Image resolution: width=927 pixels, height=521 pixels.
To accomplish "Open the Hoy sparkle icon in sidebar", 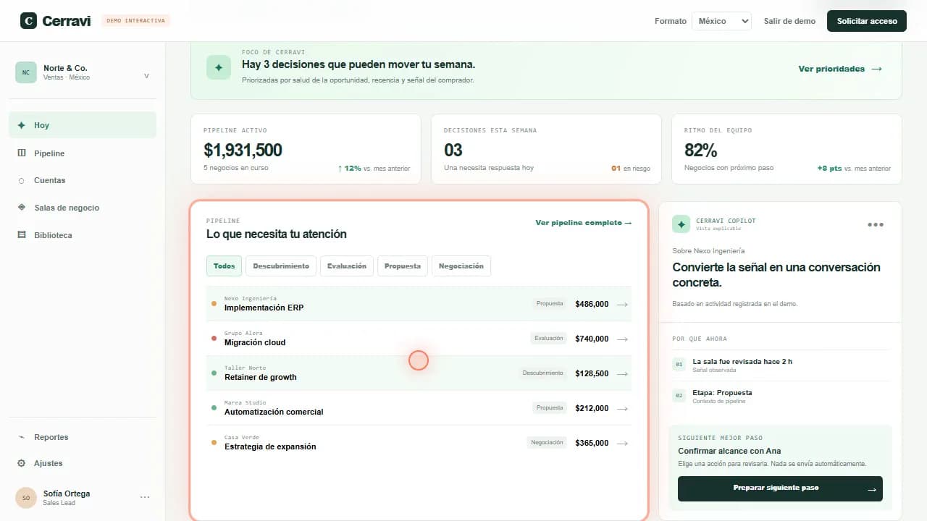I will point(22,125).
